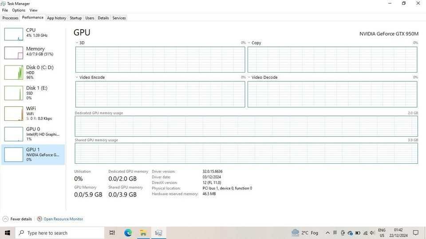This screenshot has width=426, height=239.
Task: Click driver date value 03/12/2024
Action: point(212,177)
